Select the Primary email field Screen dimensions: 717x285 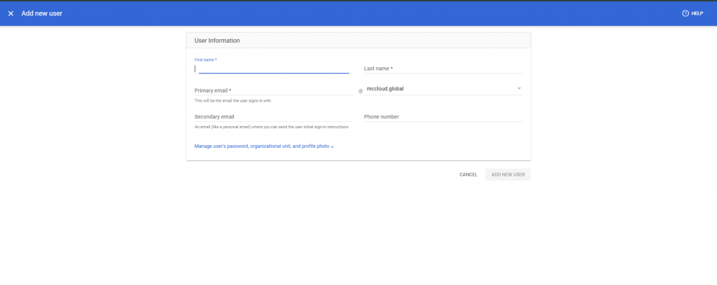(x=273, y=90)
